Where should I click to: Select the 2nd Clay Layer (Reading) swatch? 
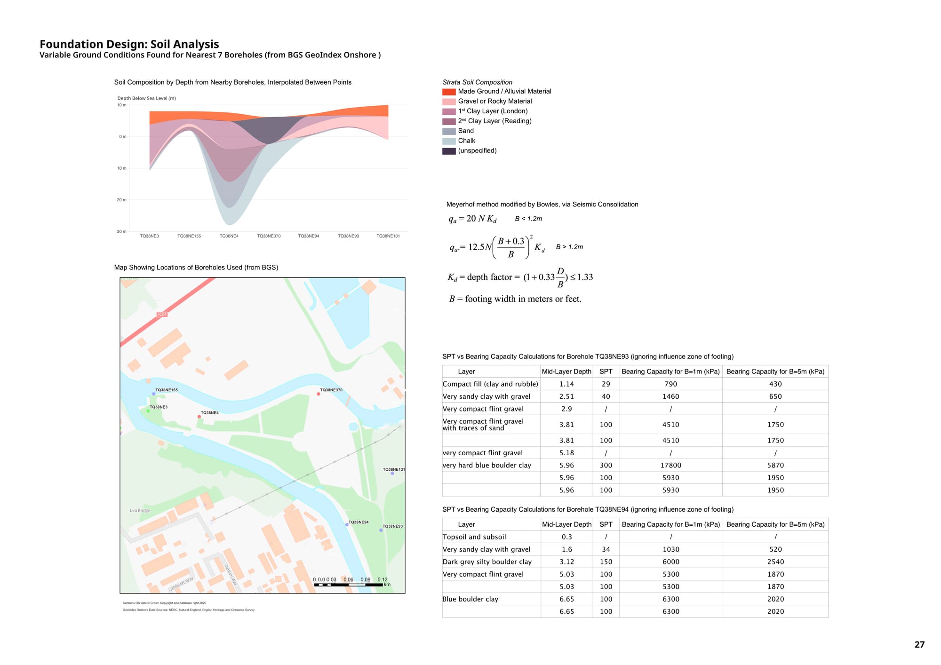449,121
